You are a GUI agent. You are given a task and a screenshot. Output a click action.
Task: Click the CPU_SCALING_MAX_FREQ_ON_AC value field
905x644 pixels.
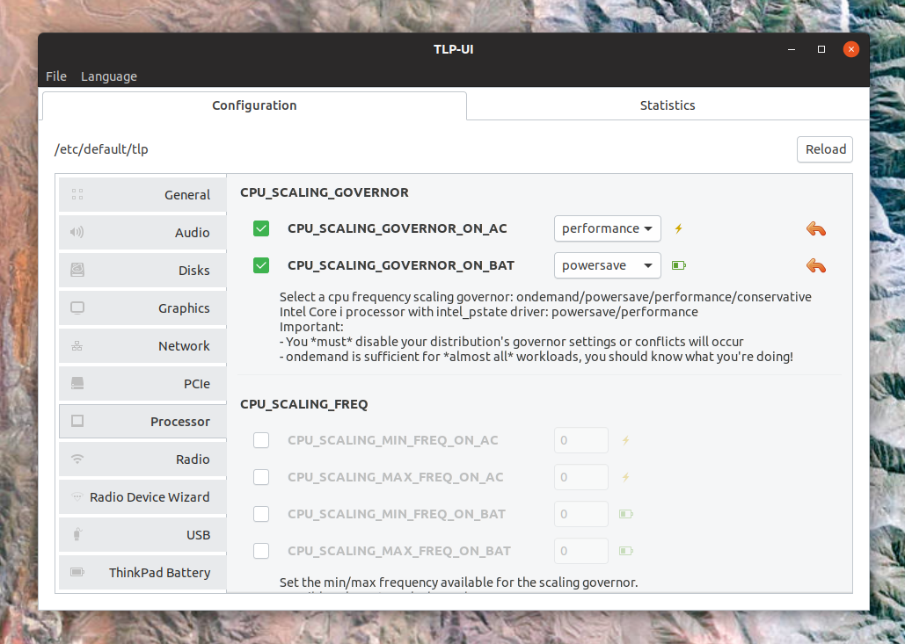click(580, 477)
